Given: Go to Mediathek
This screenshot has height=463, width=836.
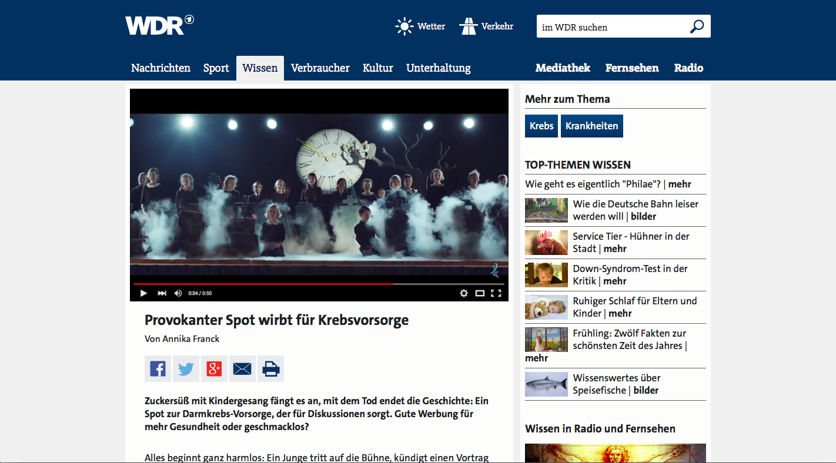Looking at the screenshot, I should pos(563,68).
